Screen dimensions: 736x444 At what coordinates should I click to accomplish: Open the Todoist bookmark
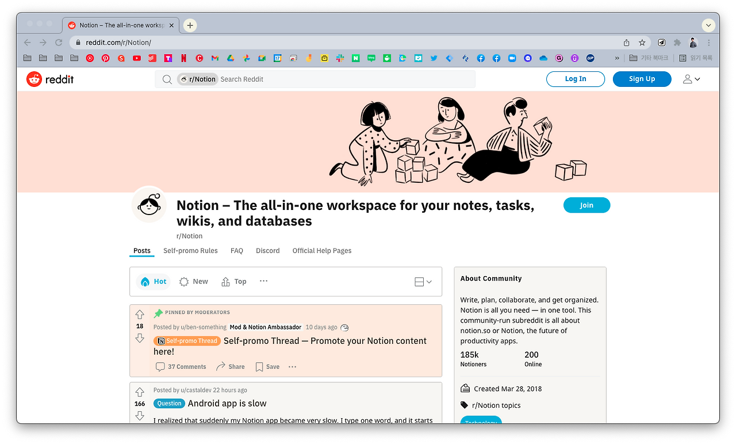coord(152,58)
